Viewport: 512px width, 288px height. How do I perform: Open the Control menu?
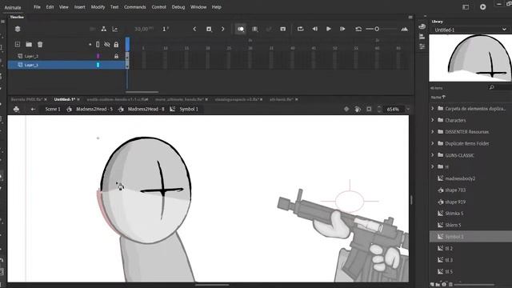click(x=158, y=7)
